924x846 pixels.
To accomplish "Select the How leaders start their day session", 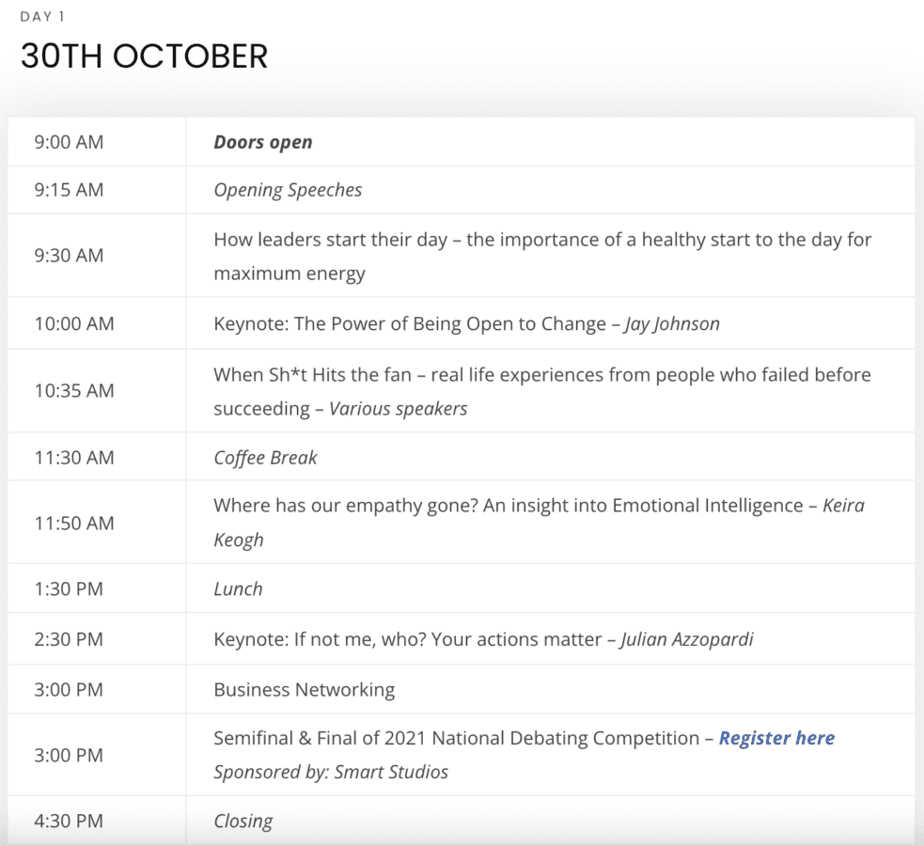I will (x=542, y=257).
